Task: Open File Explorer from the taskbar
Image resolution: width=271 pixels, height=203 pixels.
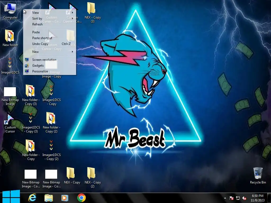Action: [49, 198]
